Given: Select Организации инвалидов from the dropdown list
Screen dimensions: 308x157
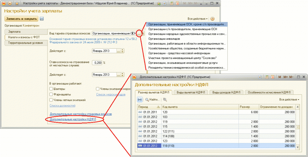Looking at the screenshot, I should coord(164,39).
